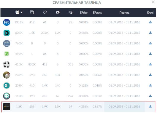157x113 pixels.
Task: Open the green FL community avatar
Action: coord(7,54)
